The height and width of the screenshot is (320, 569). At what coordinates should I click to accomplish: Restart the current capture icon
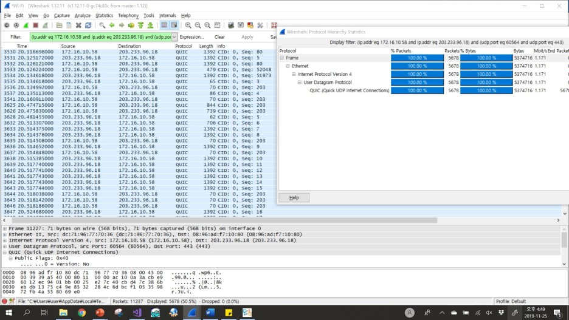click(x=45, y=25)
